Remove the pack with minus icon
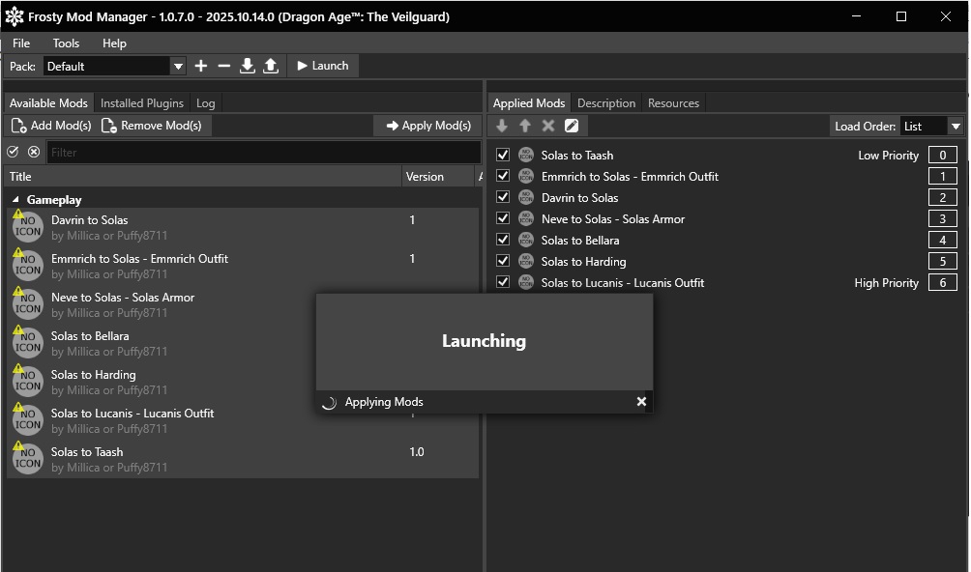This screenshot has height=572, width=971. tap(224, 66)
